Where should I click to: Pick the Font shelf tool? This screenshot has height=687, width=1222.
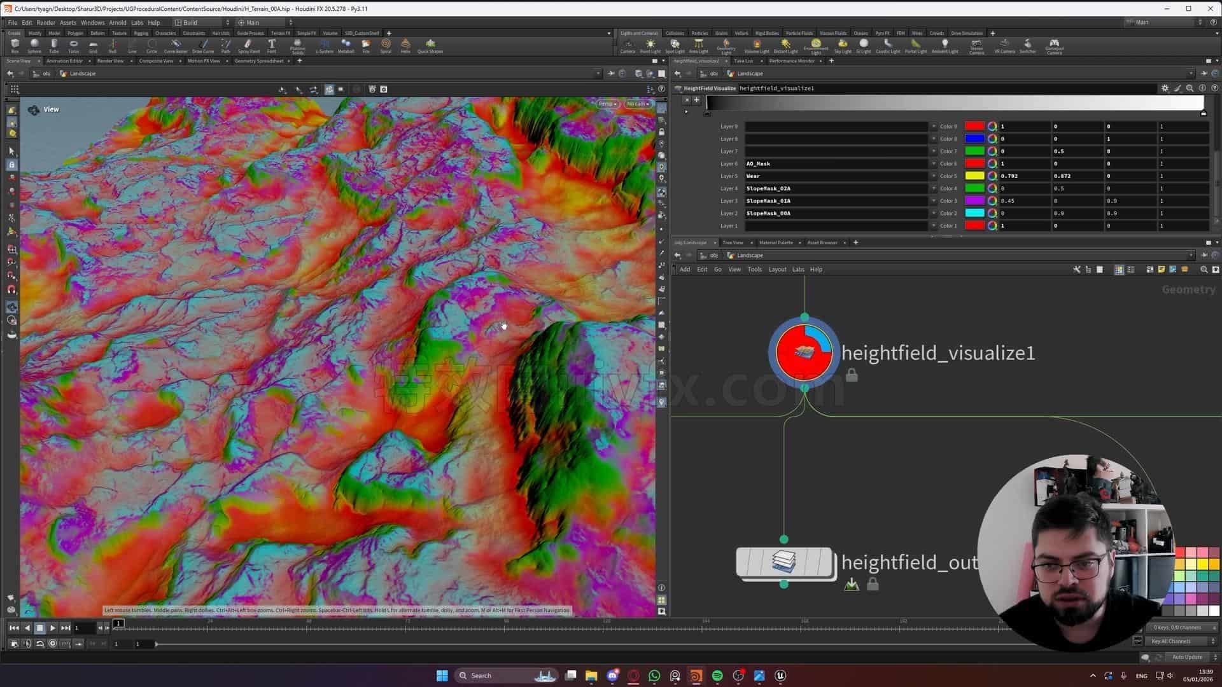click(x=272, y=46)
